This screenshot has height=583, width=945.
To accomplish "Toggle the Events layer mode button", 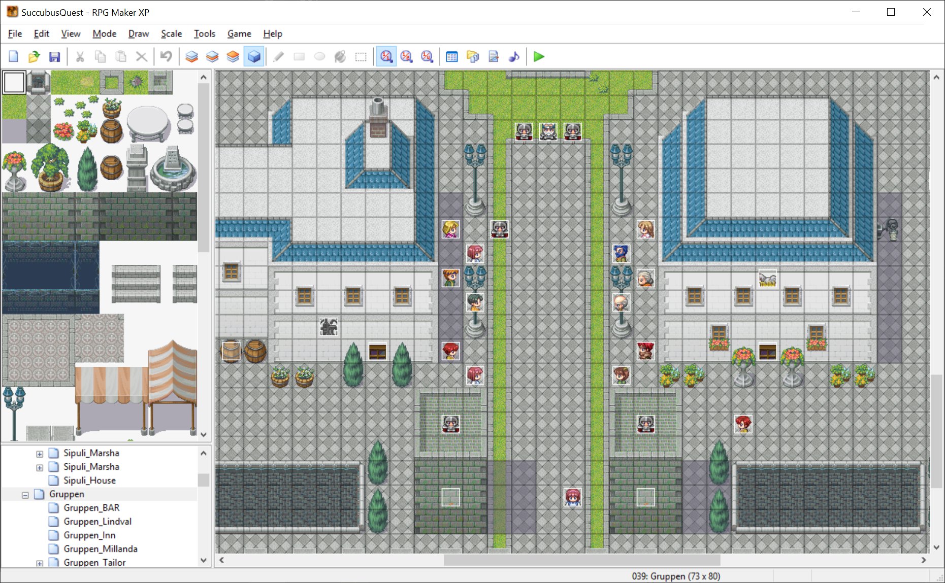I will click(253, 56).
